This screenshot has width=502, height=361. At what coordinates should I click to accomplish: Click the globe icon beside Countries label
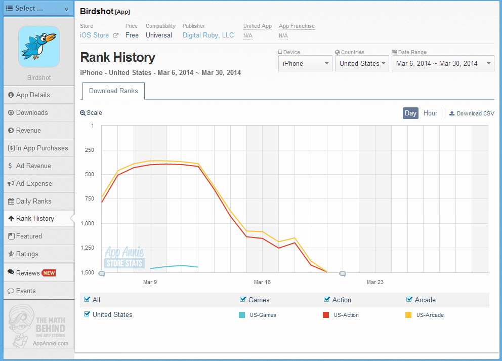coord(338,52)
